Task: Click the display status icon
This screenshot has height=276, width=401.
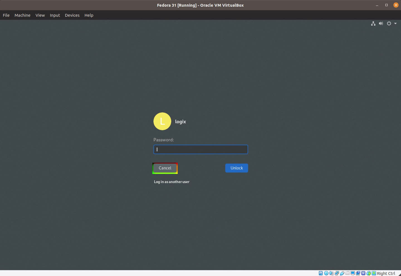Action: click(353, 273)
